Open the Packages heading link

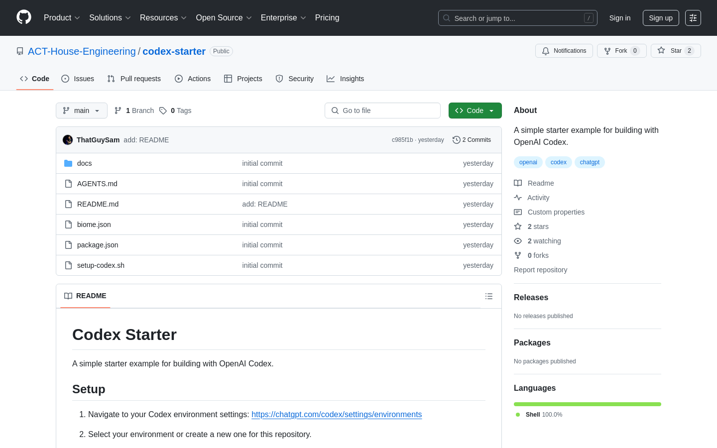click(532, 342)
